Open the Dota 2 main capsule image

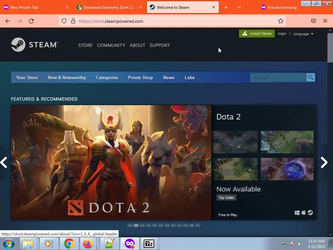(111, 162)
